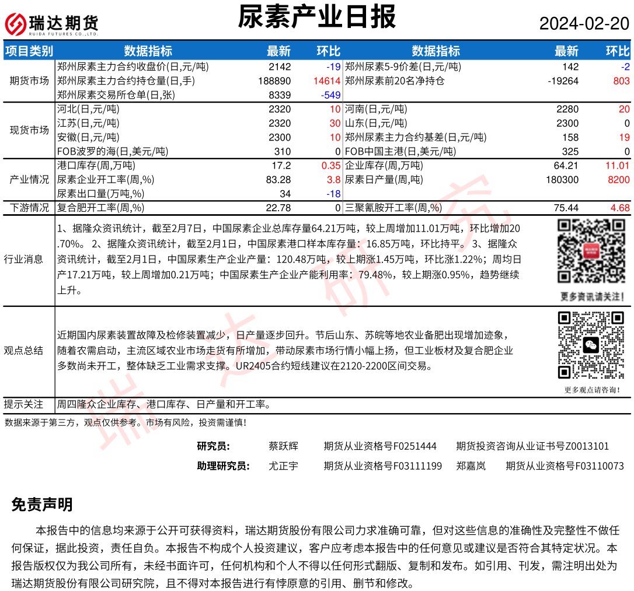Click the 尿素产业日报 report title

click(x=316, y=17)
